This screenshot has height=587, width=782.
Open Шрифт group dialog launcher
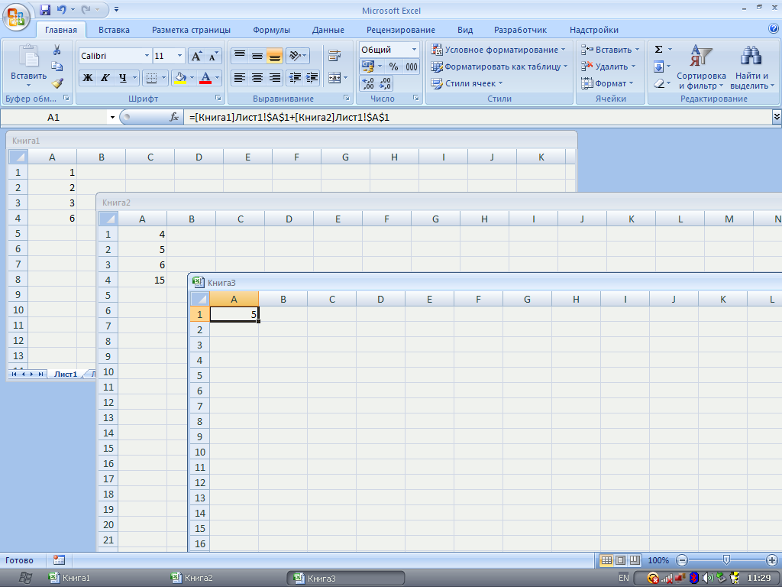[218, 99]
